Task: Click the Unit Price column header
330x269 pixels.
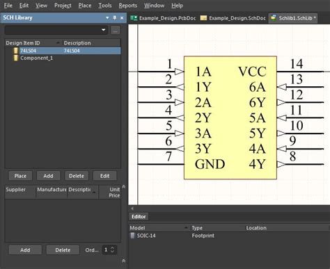Action: tap(110, 192)
